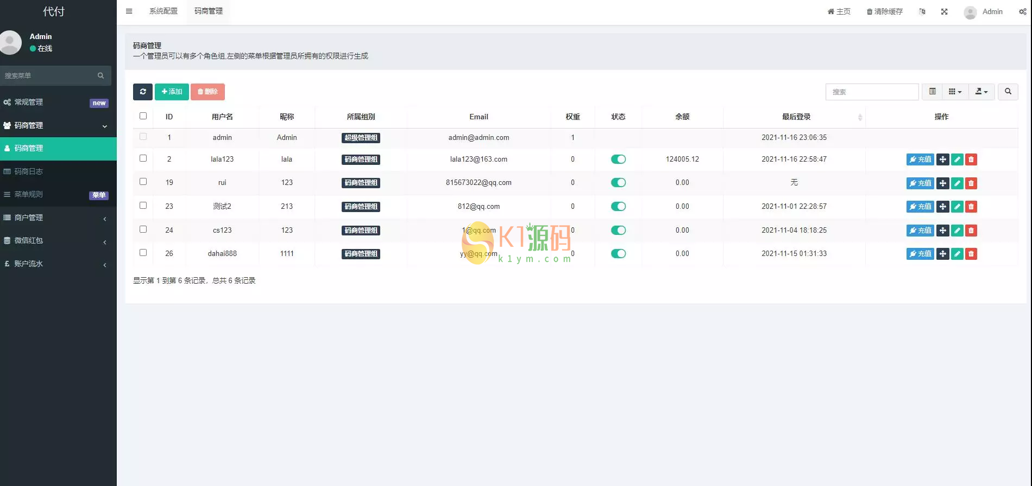Open the columns visibility dropdown

tap(955, 92)
